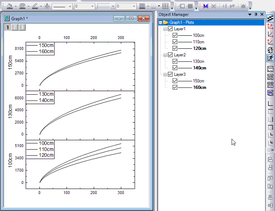The height and width of the screenshot is (211, 275).
Task: Pin the Object Manager panel
Action: point(256,15)
